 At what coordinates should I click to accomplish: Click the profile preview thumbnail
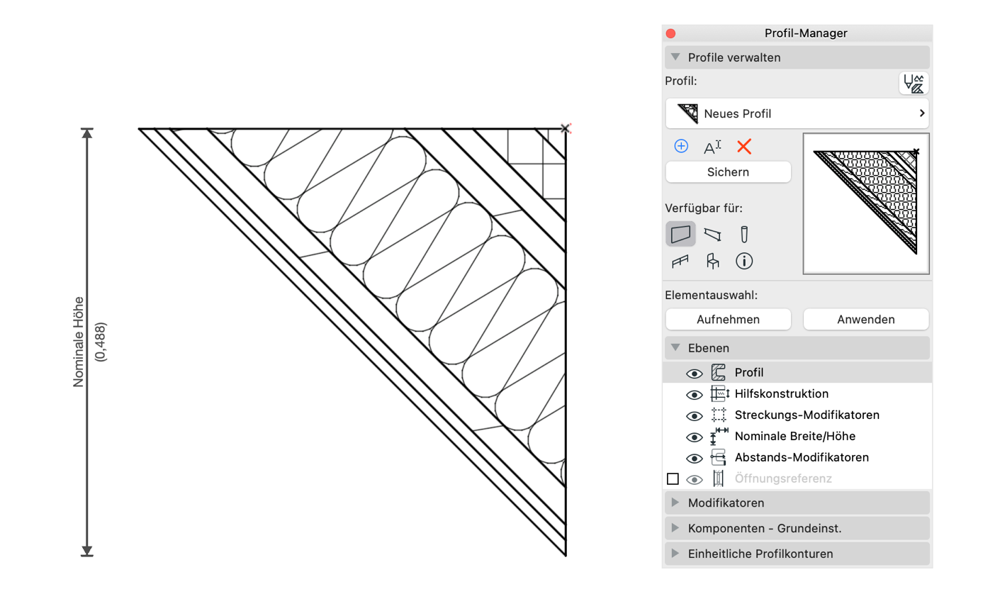point(866,203)
